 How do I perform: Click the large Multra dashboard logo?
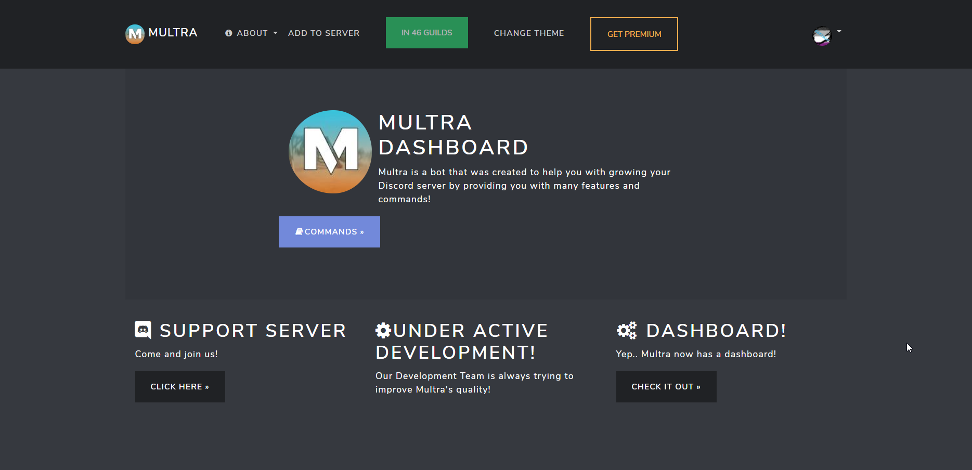tap(330, 152)
